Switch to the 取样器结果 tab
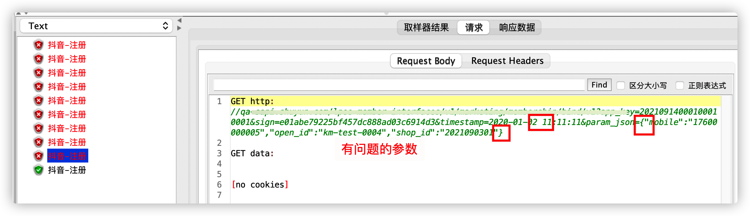Viewport: 750px width, 216px height. pos(426,27)
